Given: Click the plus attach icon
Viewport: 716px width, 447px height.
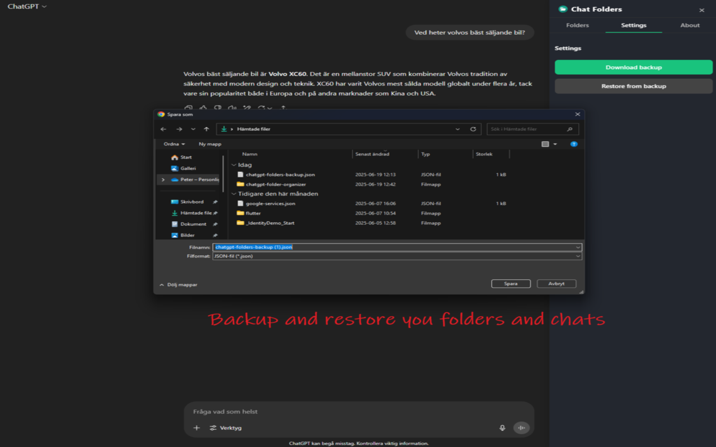Looking at the screenshot, I should [x=196, y=428].
